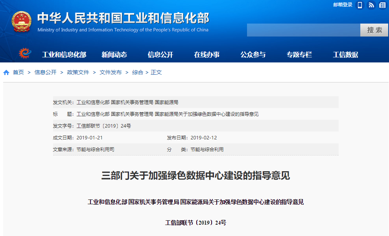Go to 信息公开 breadcrumb link
389x236 pixels.
45,72
